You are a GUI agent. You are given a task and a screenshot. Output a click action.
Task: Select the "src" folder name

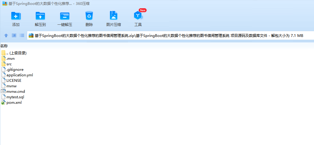[x=9, y=64]
